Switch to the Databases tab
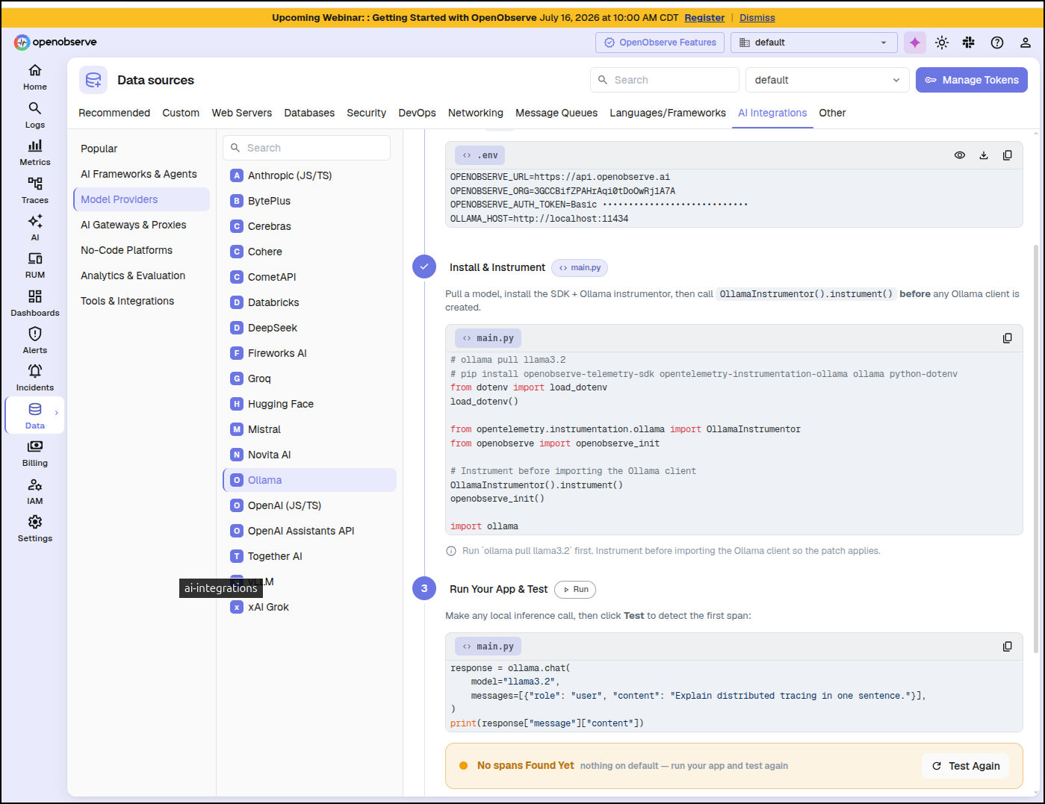Viewport: 1045px width, 804px height. 309,113
